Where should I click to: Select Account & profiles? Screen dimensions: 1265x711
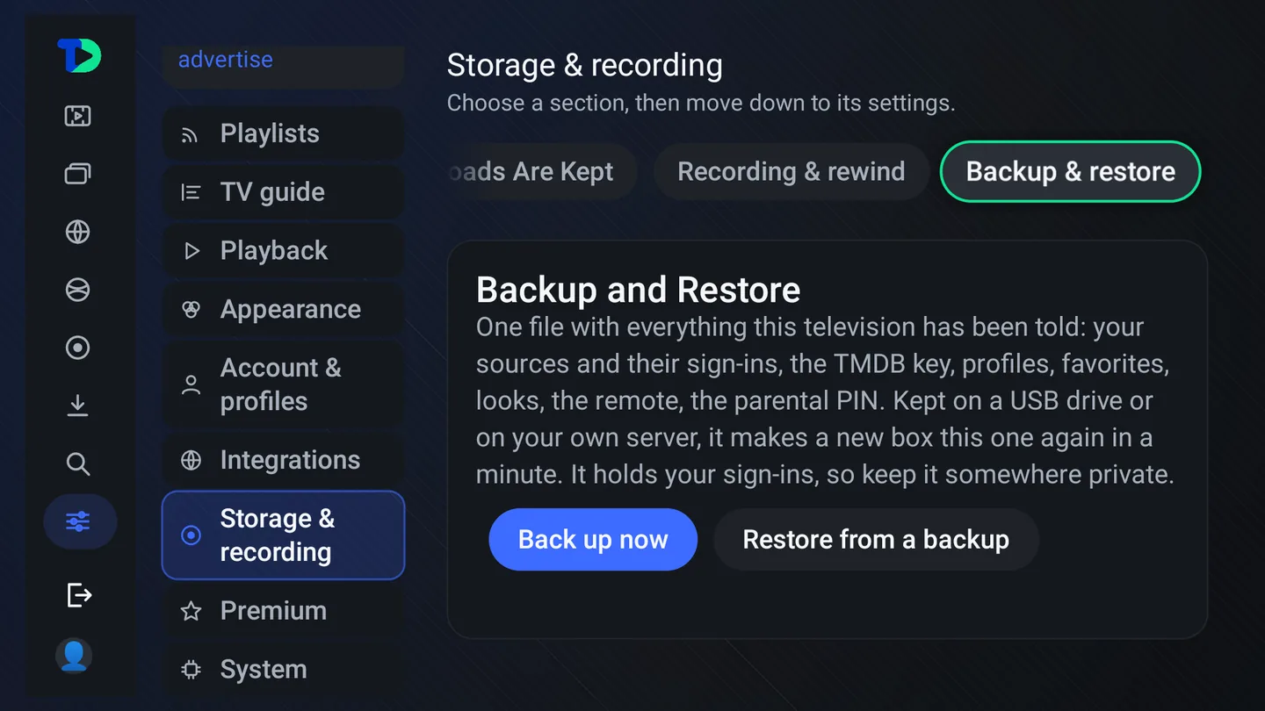point(283,384)
